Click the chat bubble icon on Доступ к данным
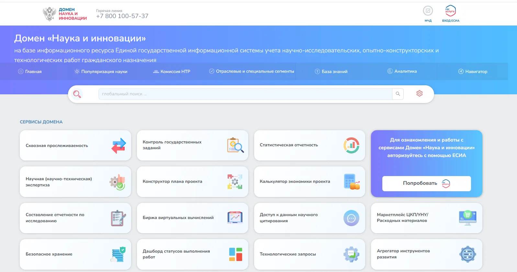The width and height of the screenshot is (517, 272). click(352, 218)
